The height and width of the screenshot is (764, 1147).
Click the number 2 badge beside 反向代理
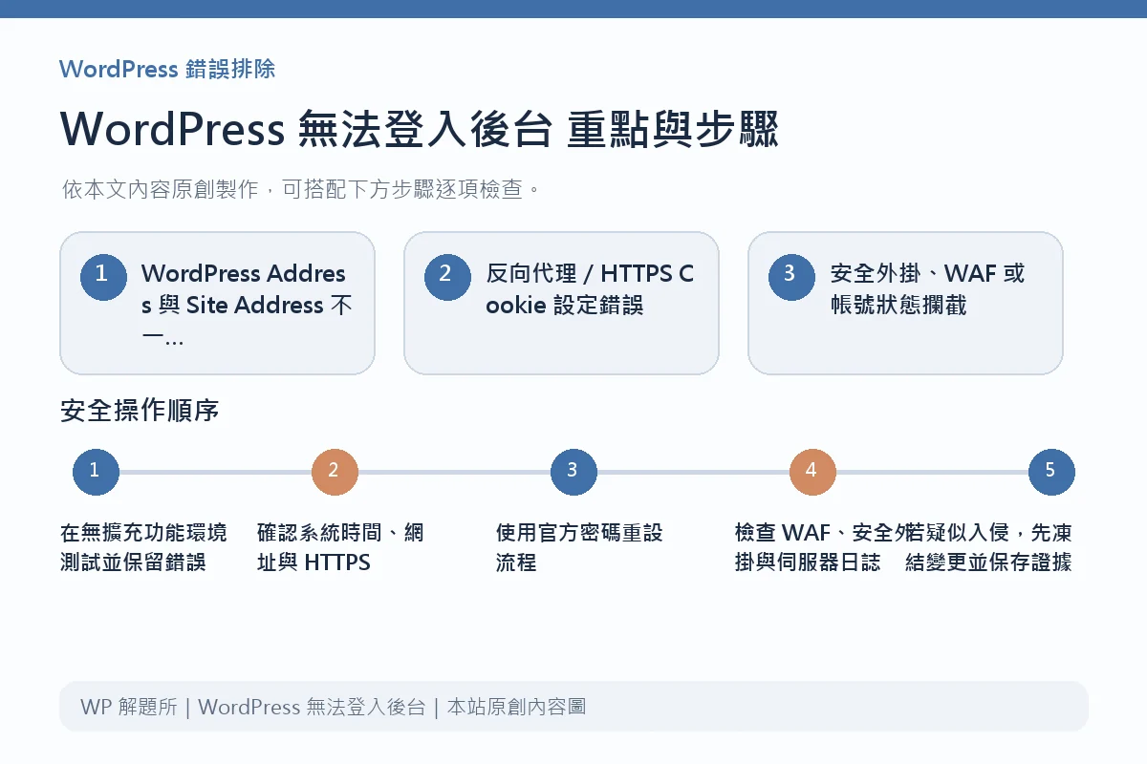(x=447, y=276)
